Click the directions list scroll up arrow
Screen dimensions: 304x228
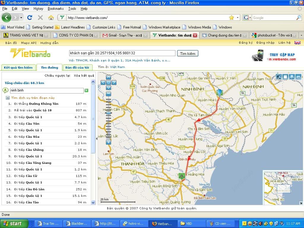(x=93, y=82)
